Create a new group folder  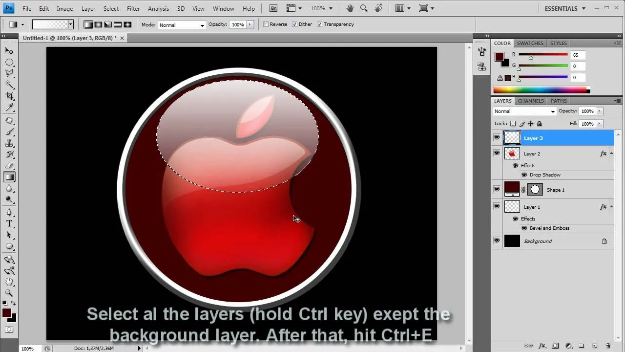pos(582,346)
